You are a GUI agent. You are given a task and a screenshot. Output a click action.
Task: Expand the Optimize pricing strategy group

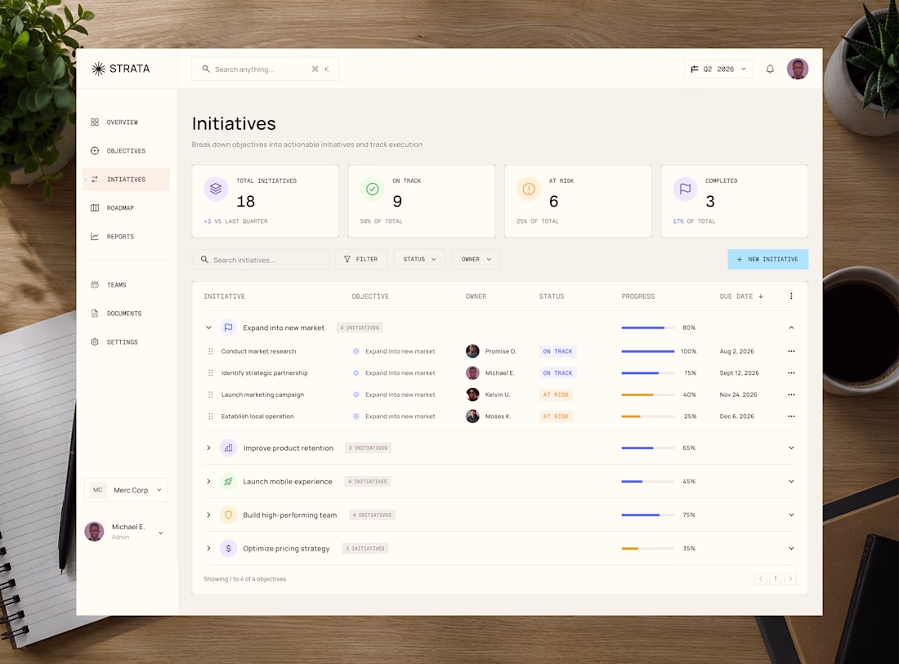tap(208, 548)
